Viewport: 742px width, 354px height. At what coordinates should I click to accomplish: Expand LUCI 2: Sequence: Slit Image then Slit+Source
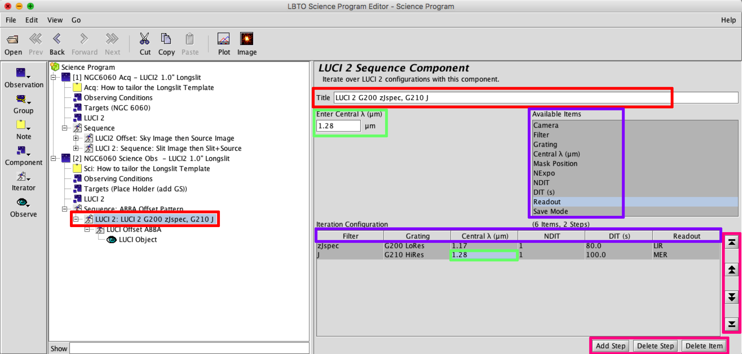tap(76, 148)
